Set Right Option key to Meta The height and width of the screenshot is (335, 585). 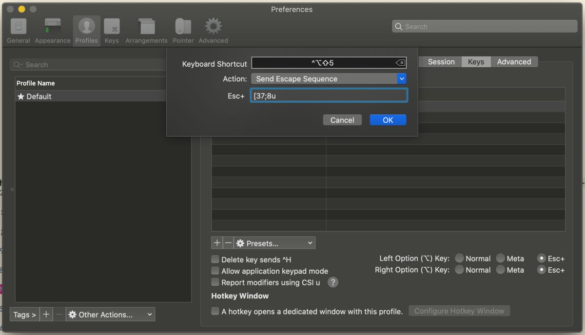(x=501, y=269)
